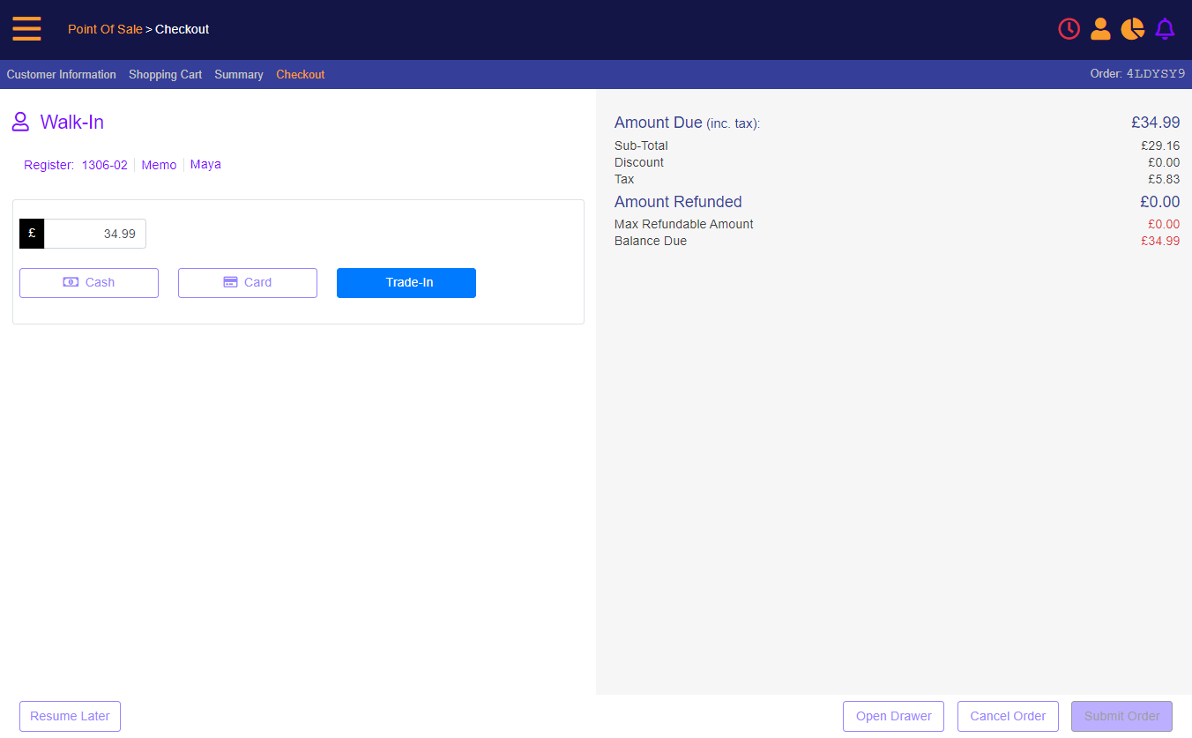This screenshot has height=738, width=1192.
Task: Click the Max Refundable Amount label
Action: pos(684,225)
